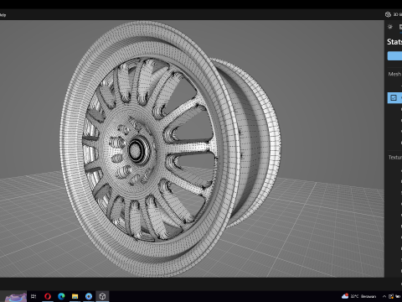Open File Explorer from the taskbar

click(75, 296)
